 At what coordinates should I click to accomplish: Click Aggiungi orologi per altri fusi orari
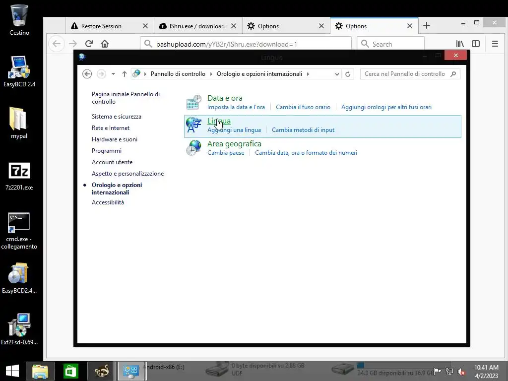click(386, 107)
